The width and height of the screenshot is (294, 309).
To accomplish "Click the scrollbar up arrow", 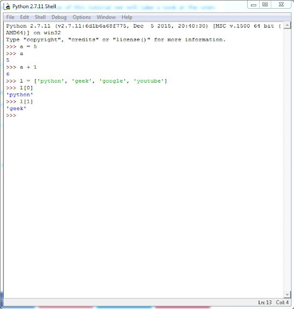I will pyautogui.click(x=287, y=25).
